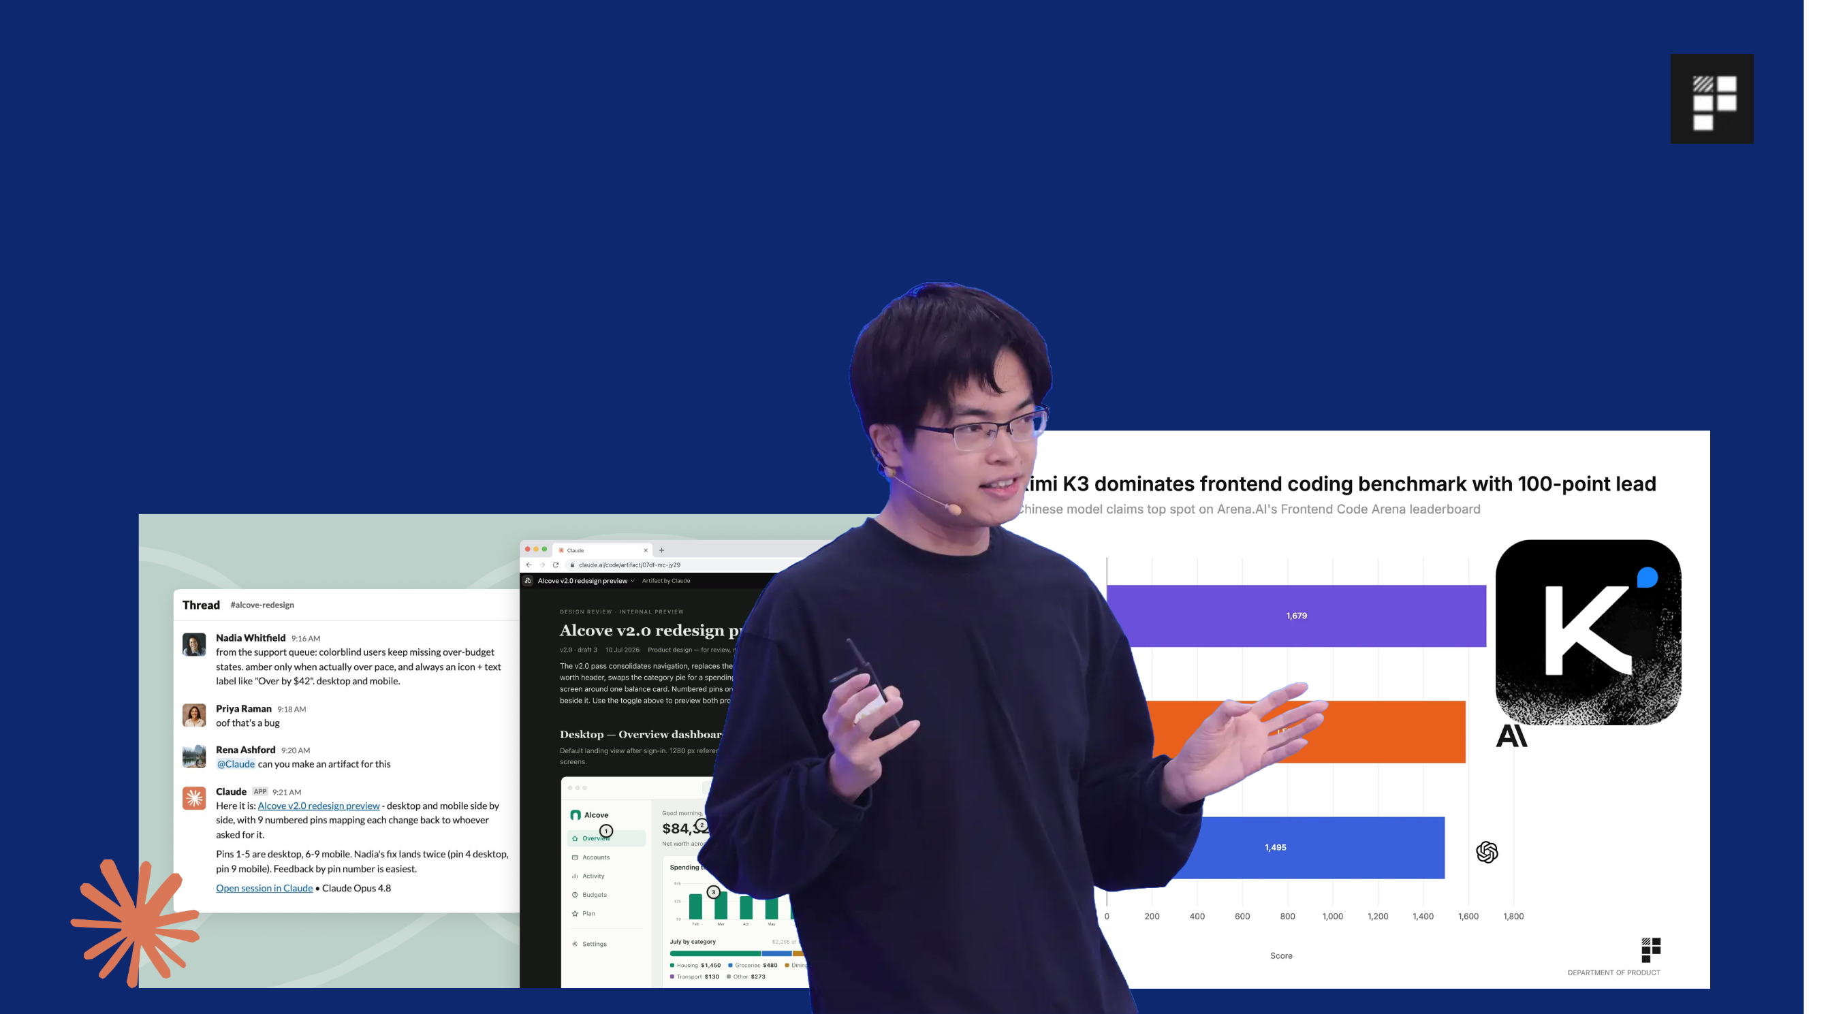Open Rena Ashford's avatar in the thread
1828x1014 pixels.
pos(193,756)
